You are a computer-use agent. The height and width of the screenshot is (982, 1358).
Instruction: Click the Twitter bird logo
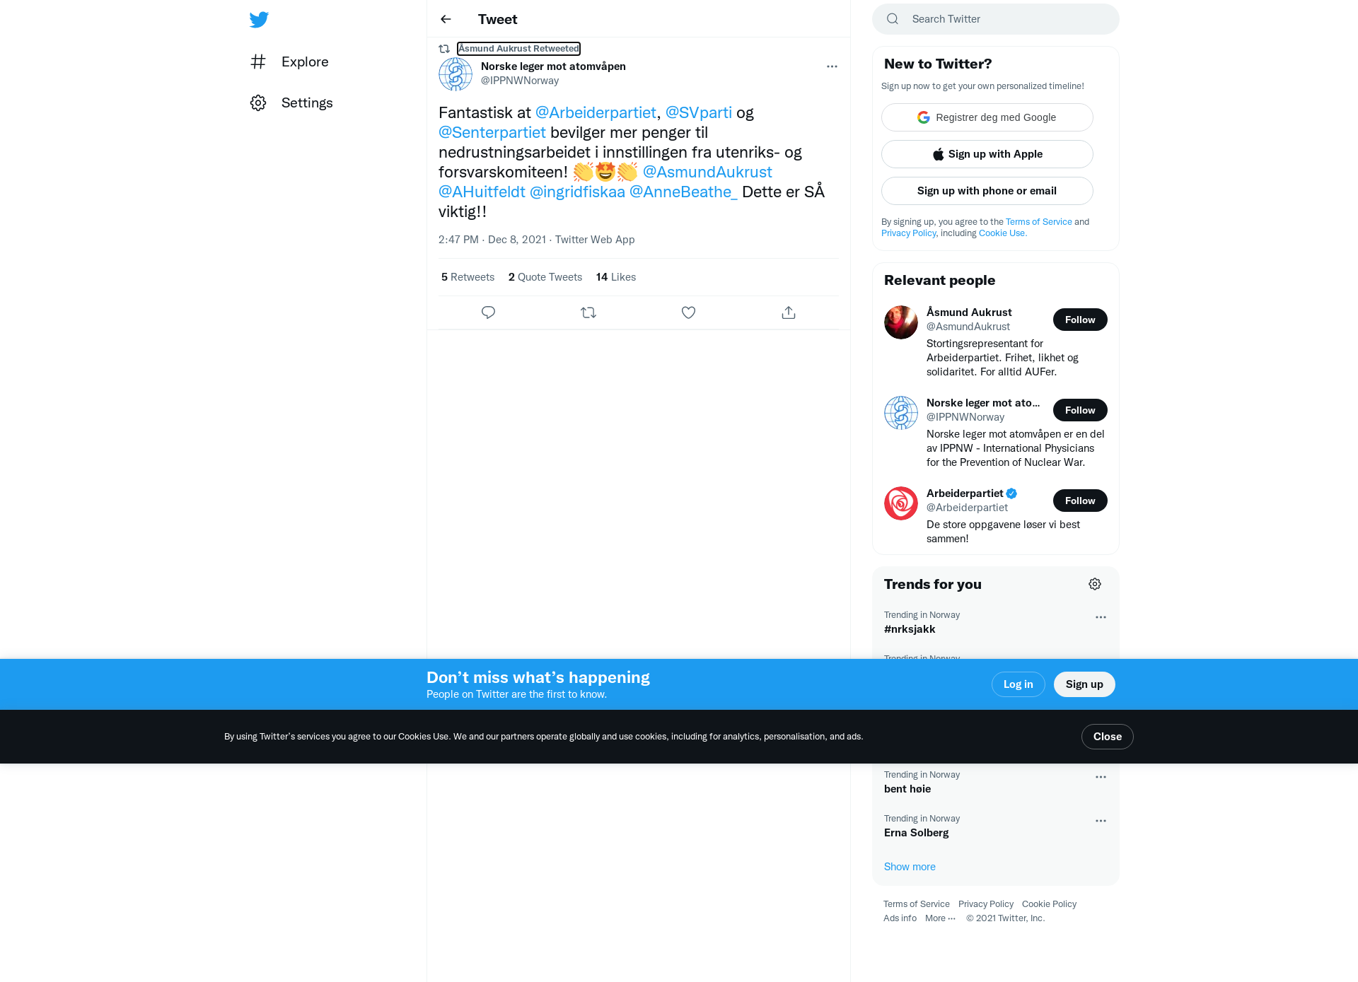tap(259, 20)
